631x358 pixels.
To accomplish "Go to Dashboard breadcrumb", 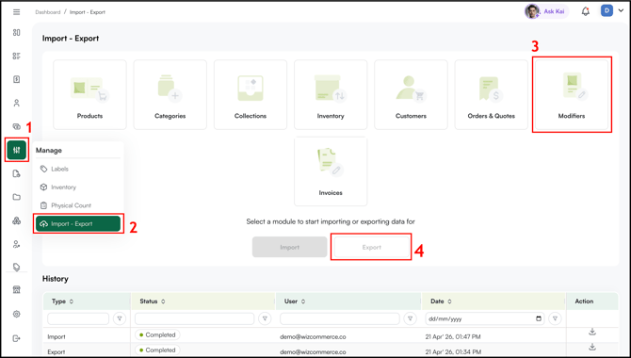I will pos(47,12).
